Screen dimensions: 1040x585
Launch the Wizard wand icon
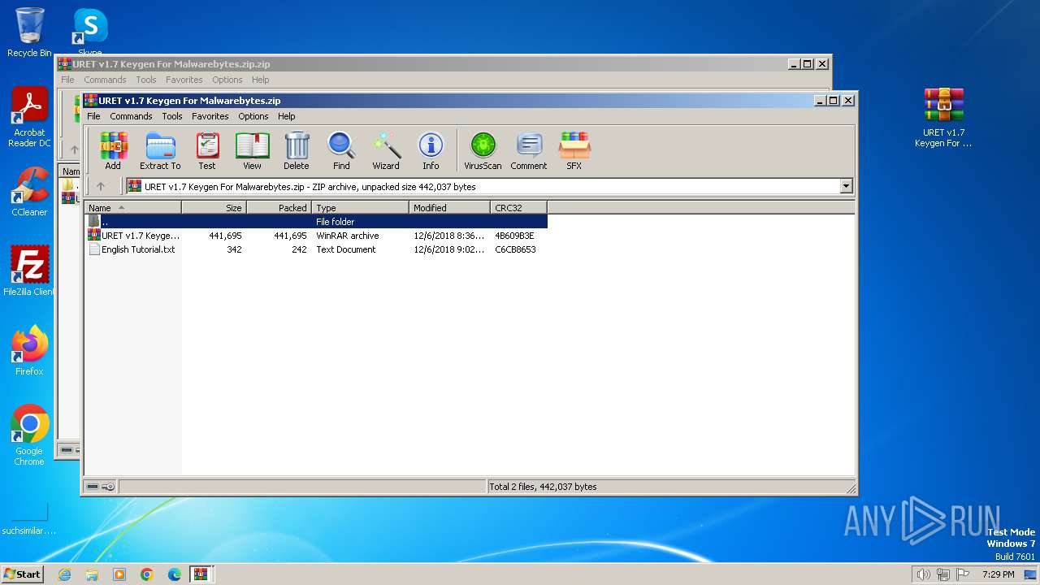pyautogui.click(x=386, y=151)
